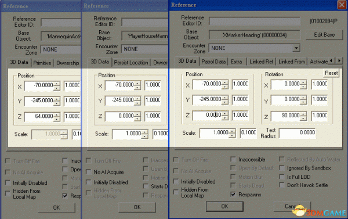The height and width of the screenshot is (219, 348).
Task: Adjust Position Z spinner in left dialog
Action: click(x=57, y=117)
